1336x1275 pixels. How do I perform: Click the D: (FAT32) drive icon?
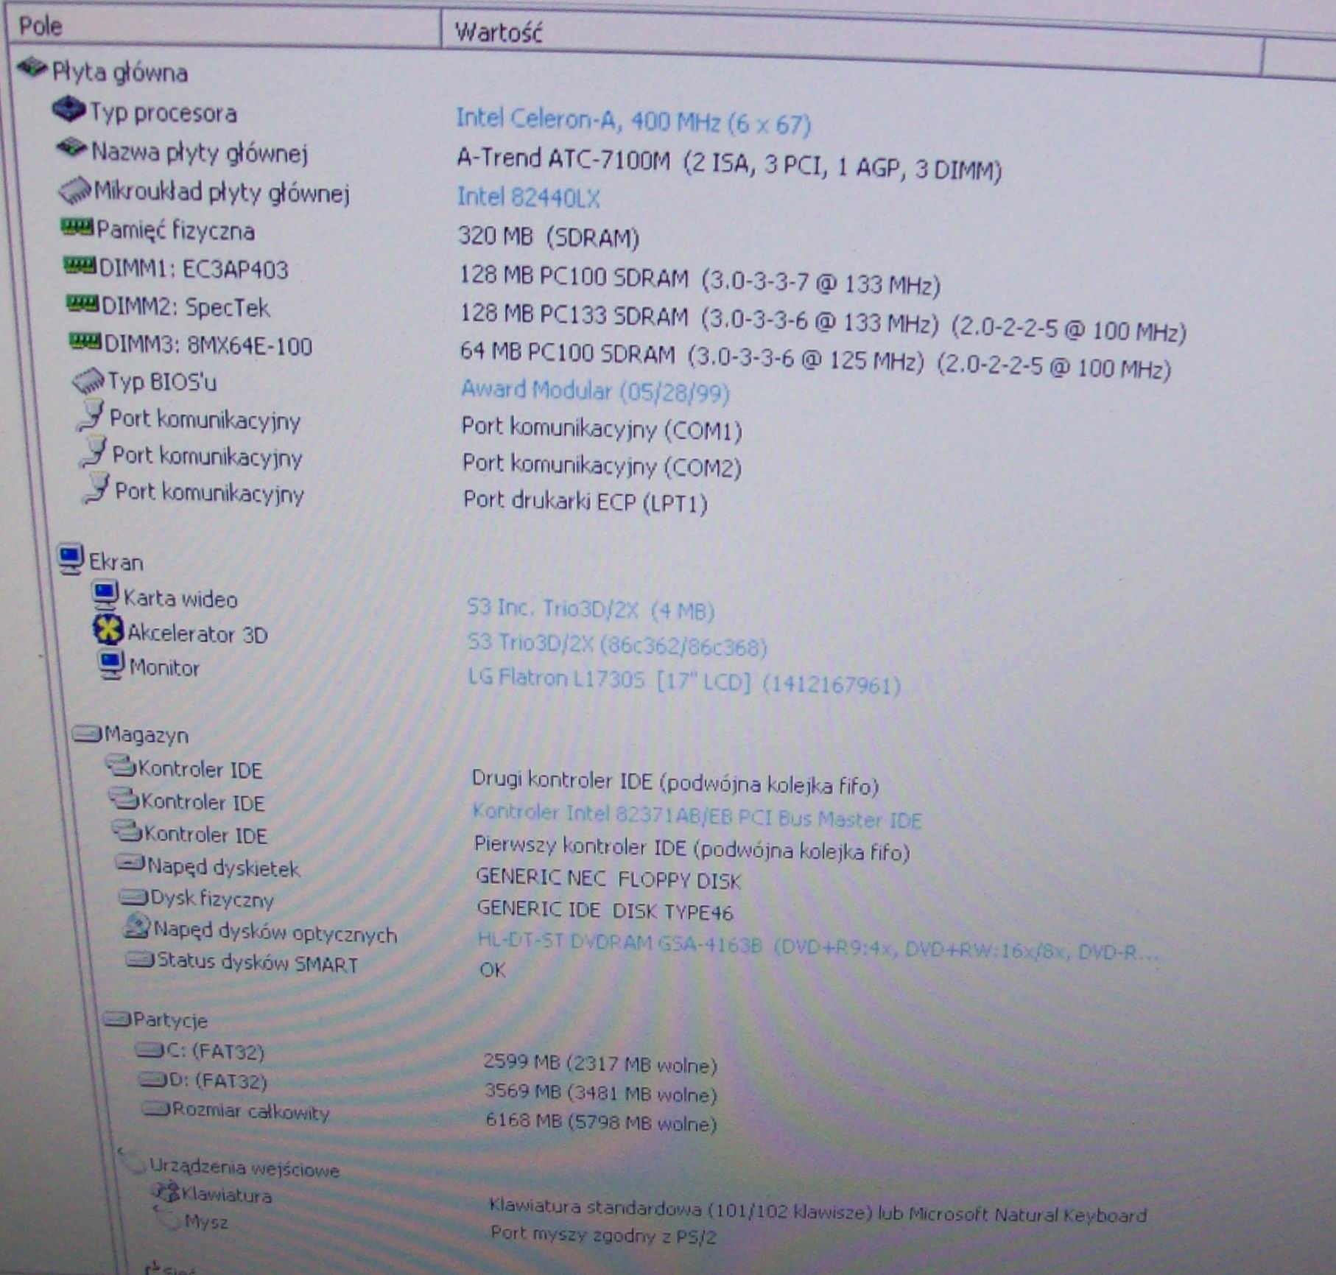point(154,1080)
